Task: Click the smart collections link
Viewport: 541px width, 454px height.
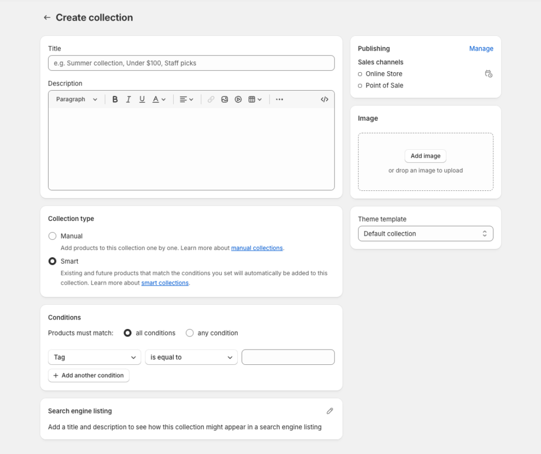Action: [x=165, y=283]
